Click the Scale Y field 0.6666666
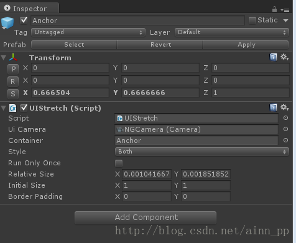The height and width of the screenshot is (243, 296). click(160, 93)
